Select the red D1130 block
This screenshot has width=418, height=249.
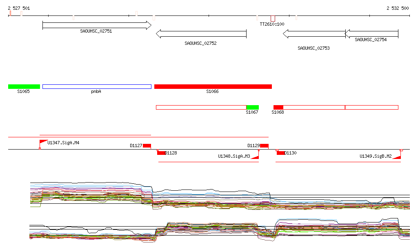[x=280, y=153]
